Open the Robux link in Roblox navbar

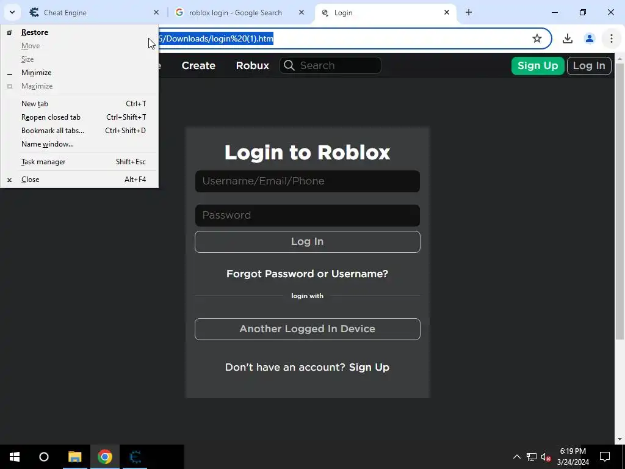252,65
